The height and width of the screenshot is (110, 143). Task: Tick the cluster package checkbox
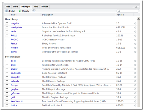[7, 69]
